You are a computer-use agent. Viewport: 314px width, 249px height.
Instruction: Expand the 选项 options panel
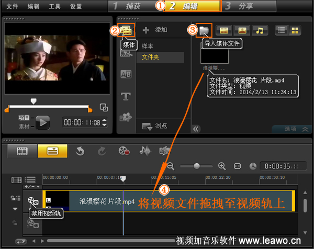tap(293, 129)
